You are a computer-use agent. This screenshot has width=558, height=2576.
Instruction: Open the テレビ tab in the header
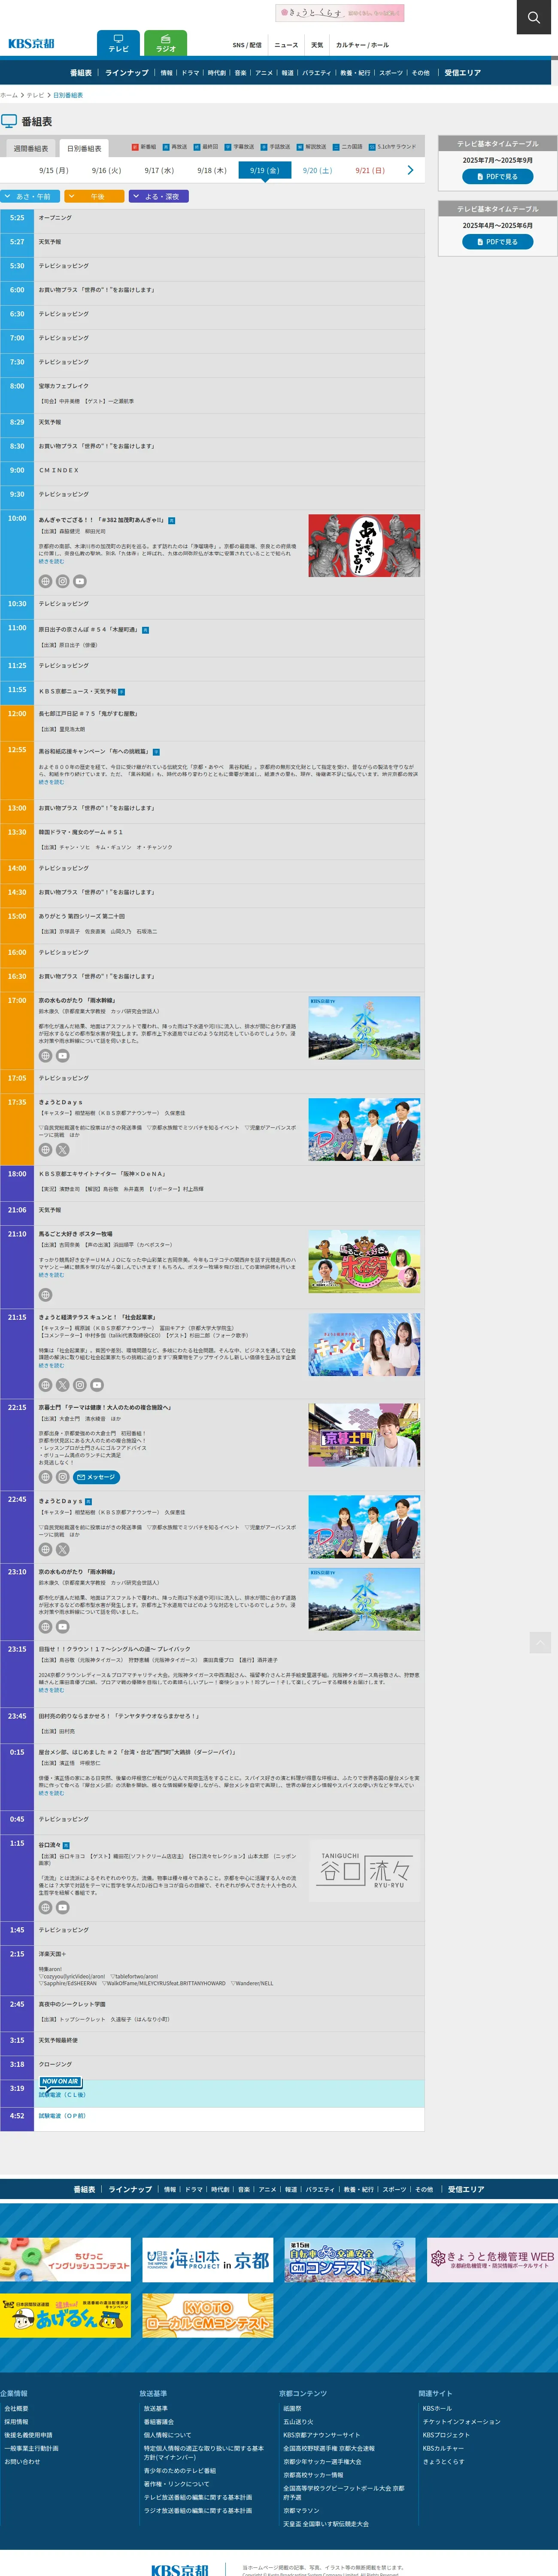point(118,43)
